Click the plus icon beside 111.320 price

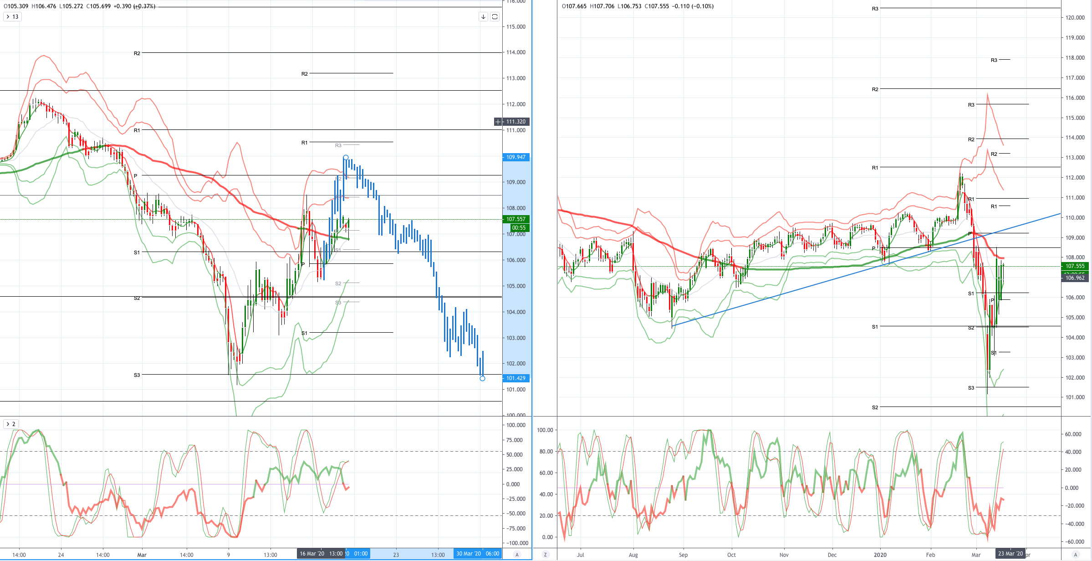(x=498, y=122)
